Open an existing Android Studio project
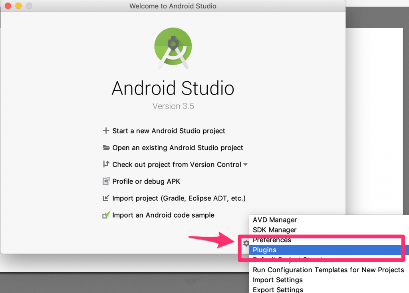409x293 pixels. (178, 147)
